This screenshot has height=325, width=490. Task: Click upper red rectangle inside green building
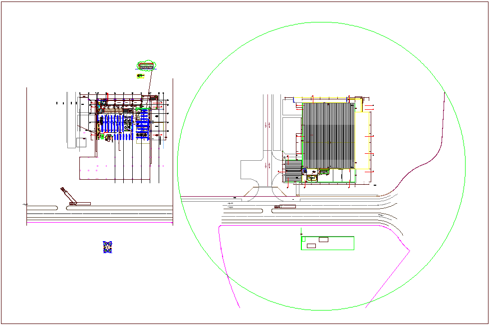[323, 240]
